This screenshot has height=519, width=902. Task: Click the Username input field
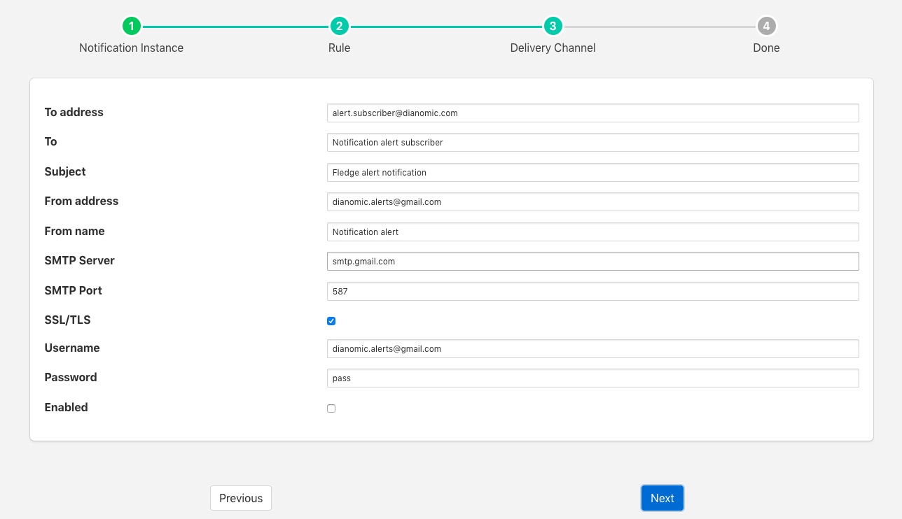[592, 348]
